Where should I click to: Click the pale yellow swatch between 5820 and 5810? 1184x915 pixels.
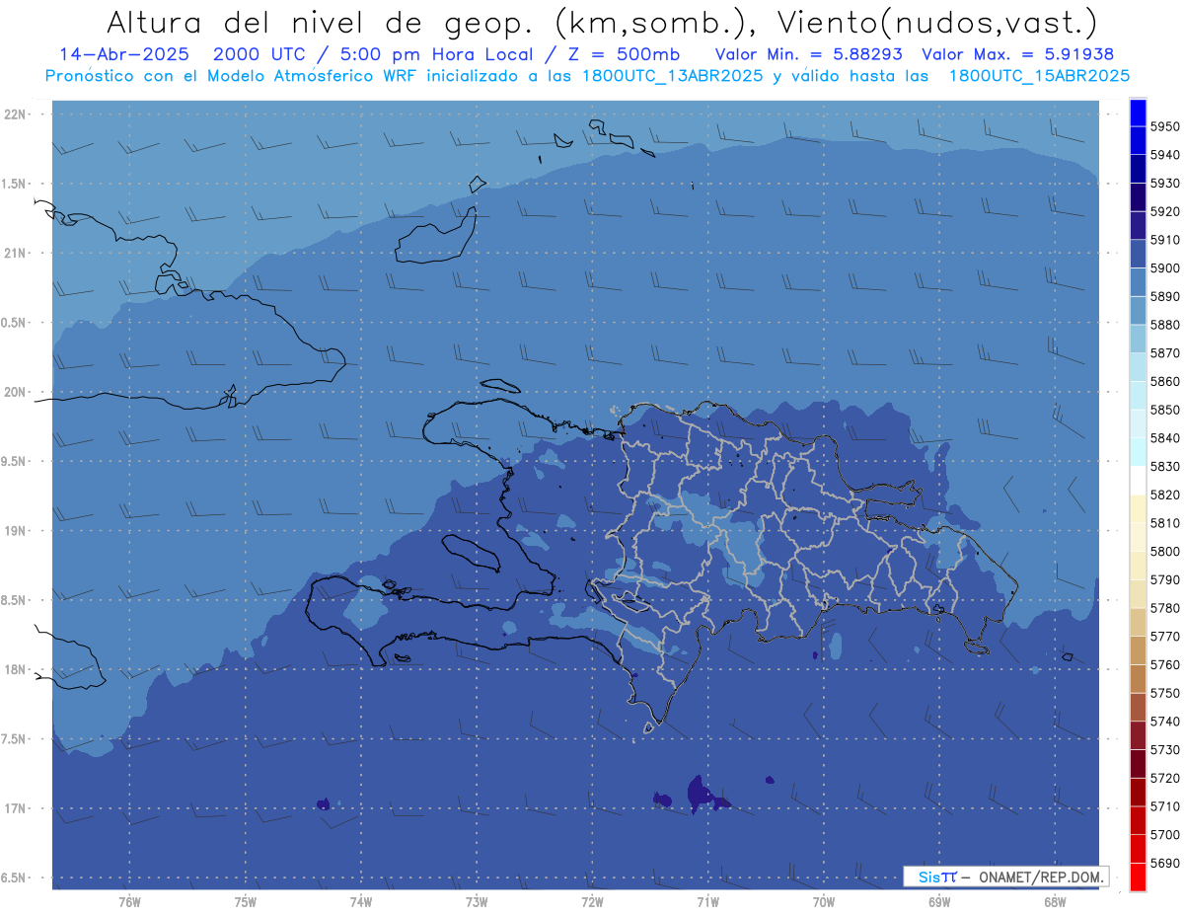click(1137, 508)
